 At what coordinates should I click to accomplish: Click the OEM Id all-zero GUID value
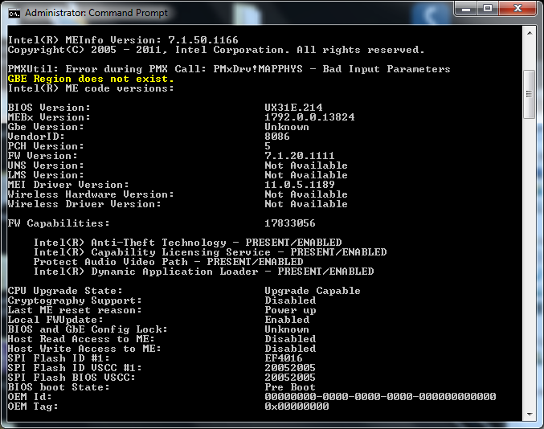pyautogui.click(x=380, y=397)
